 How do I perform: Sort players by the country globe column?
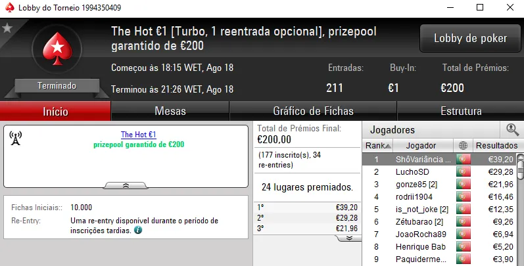(463, 145)
